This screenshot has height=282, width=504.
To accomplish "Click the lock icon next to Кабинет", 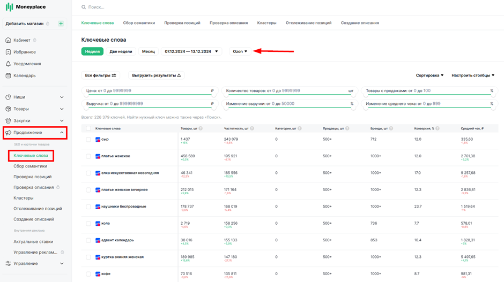I will click(35, 40).
